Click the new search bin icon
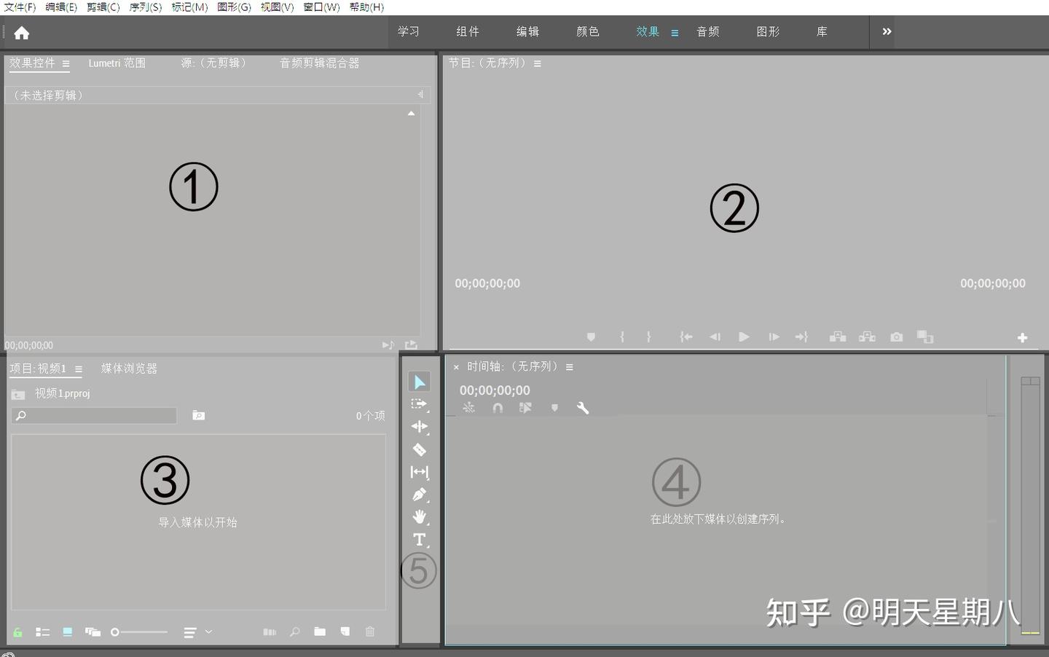 [x=198, y=415]
